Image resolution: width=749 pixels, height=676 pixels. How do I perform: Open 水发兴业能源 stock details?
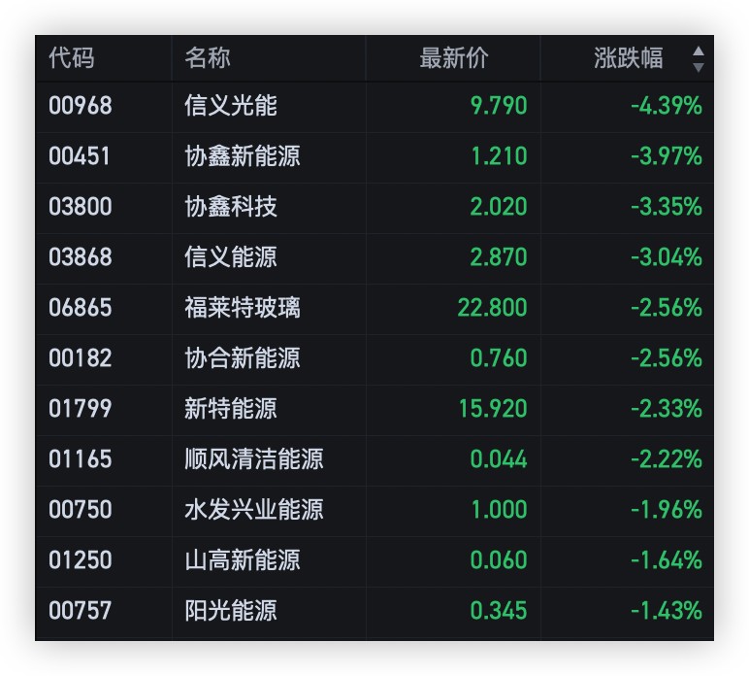coord(254,510)
